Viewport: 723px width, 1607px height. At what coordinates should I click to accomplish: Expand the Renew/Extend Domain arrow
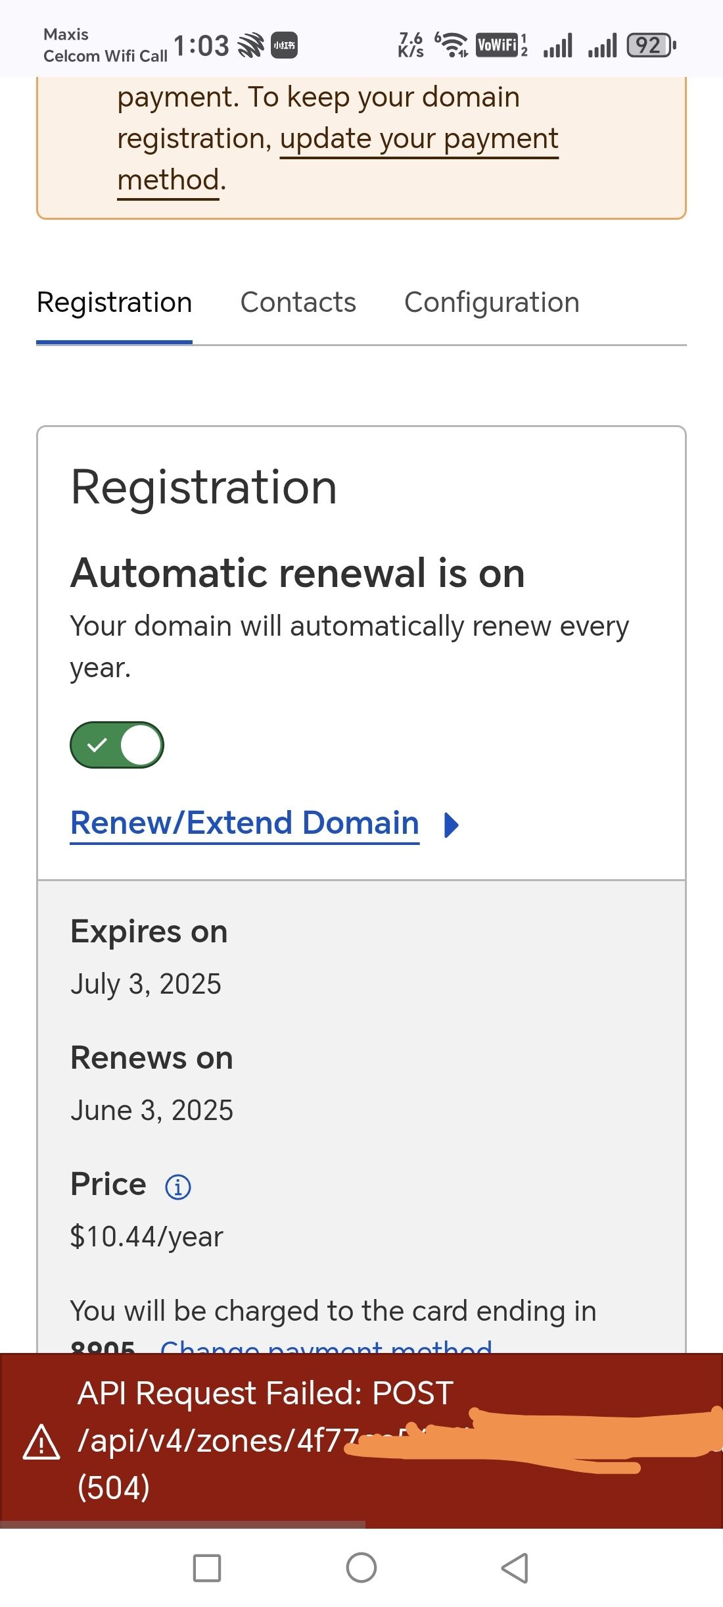(452, 825)
